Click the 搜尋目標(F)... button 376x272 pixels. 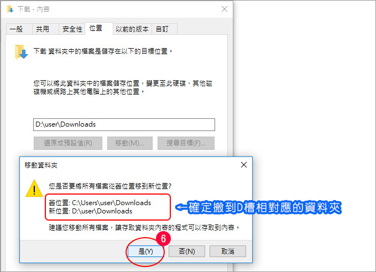(x=186, y=143)
